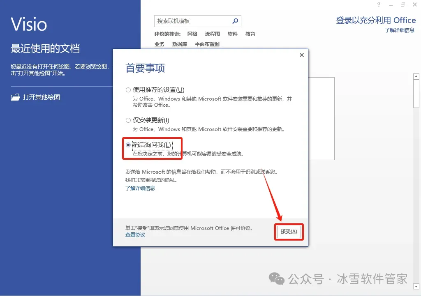The width and height of the screenshot is (421, 296).
Task: Choose the 数据库 suggested search
Action: click(x=180, y=44)
